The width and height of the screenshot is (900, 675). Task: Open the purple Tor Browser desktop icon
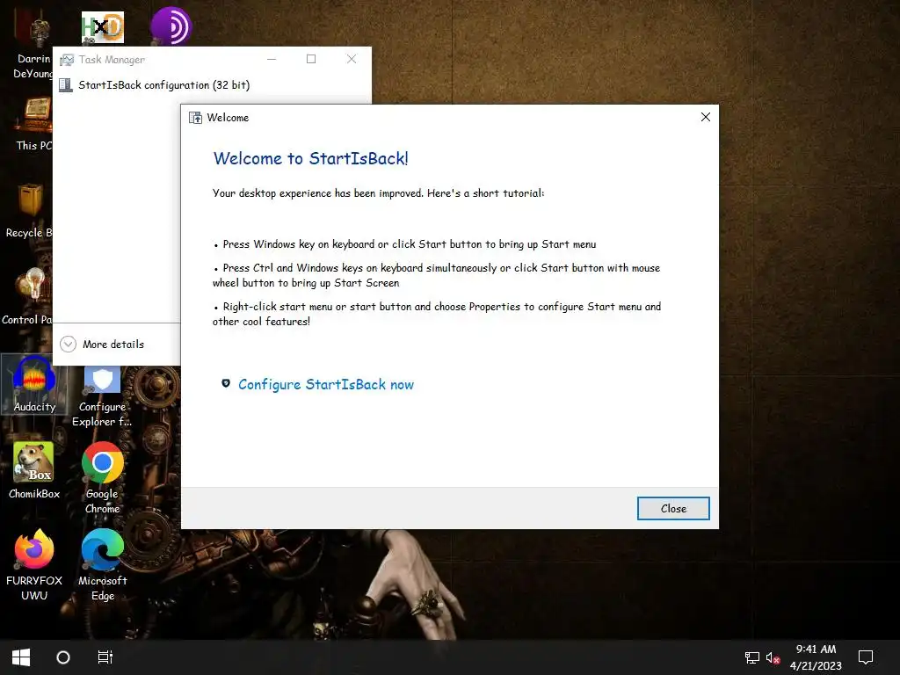(x=171, y=25)
